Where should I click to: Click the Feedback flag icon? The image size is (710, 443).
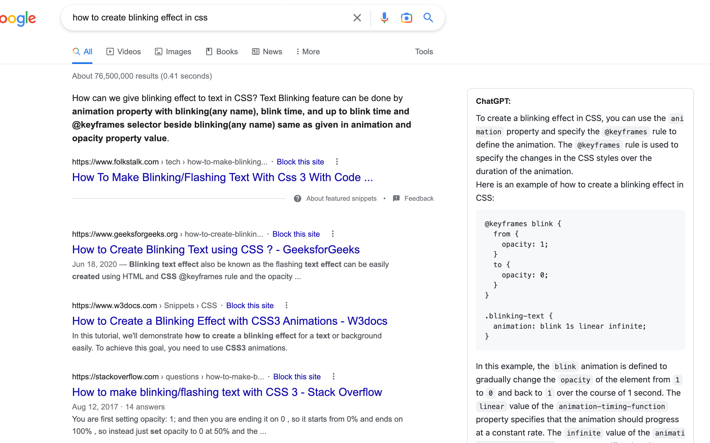[x=396, y=198]
